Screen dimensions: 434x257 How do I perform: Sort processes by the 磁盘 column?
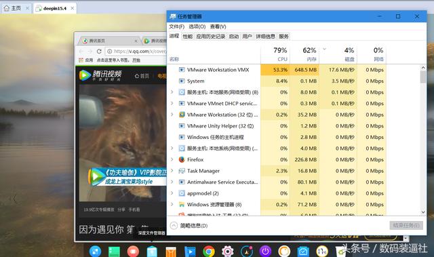[338, 54]
